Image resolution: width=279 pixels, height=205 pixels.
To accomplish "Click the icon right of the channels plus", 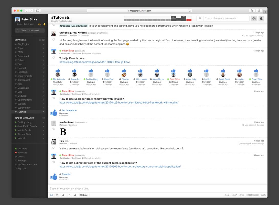I will [x=44, y=40].
